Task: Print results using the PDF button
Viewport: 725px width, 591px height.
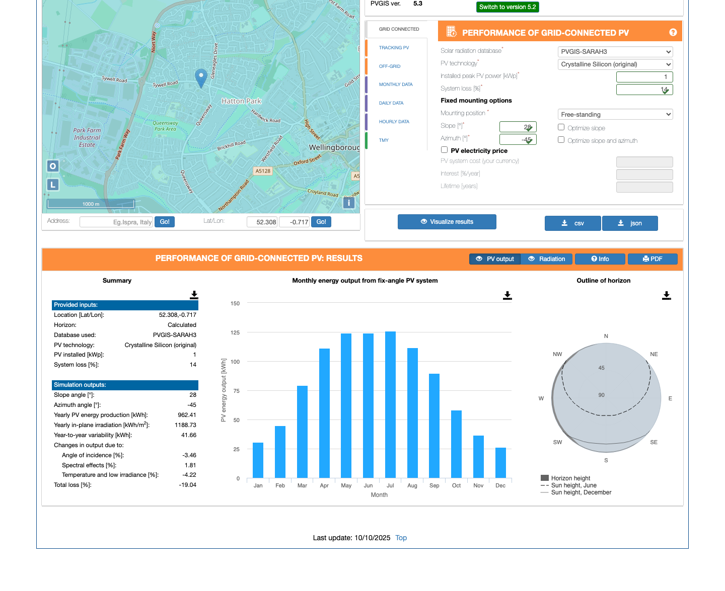Action: 652,259
